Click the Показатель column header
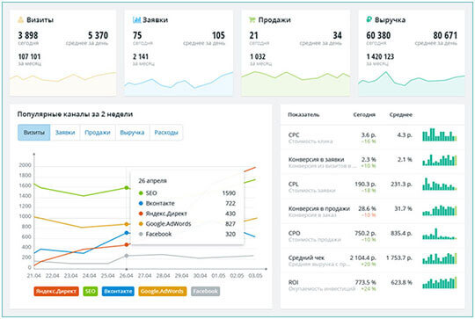Screen dimensions: 475x319 tap(303, 115)
